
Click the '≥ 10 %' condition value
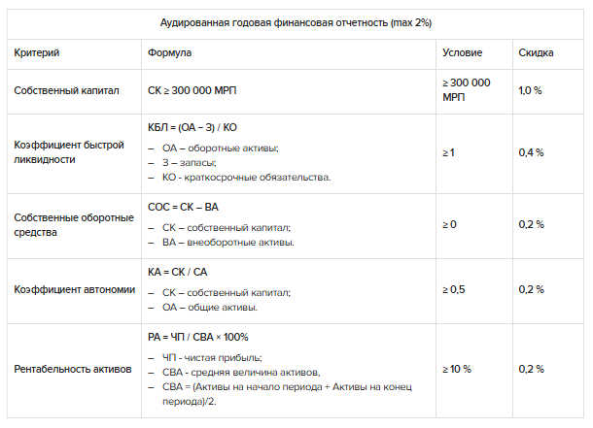457,369
